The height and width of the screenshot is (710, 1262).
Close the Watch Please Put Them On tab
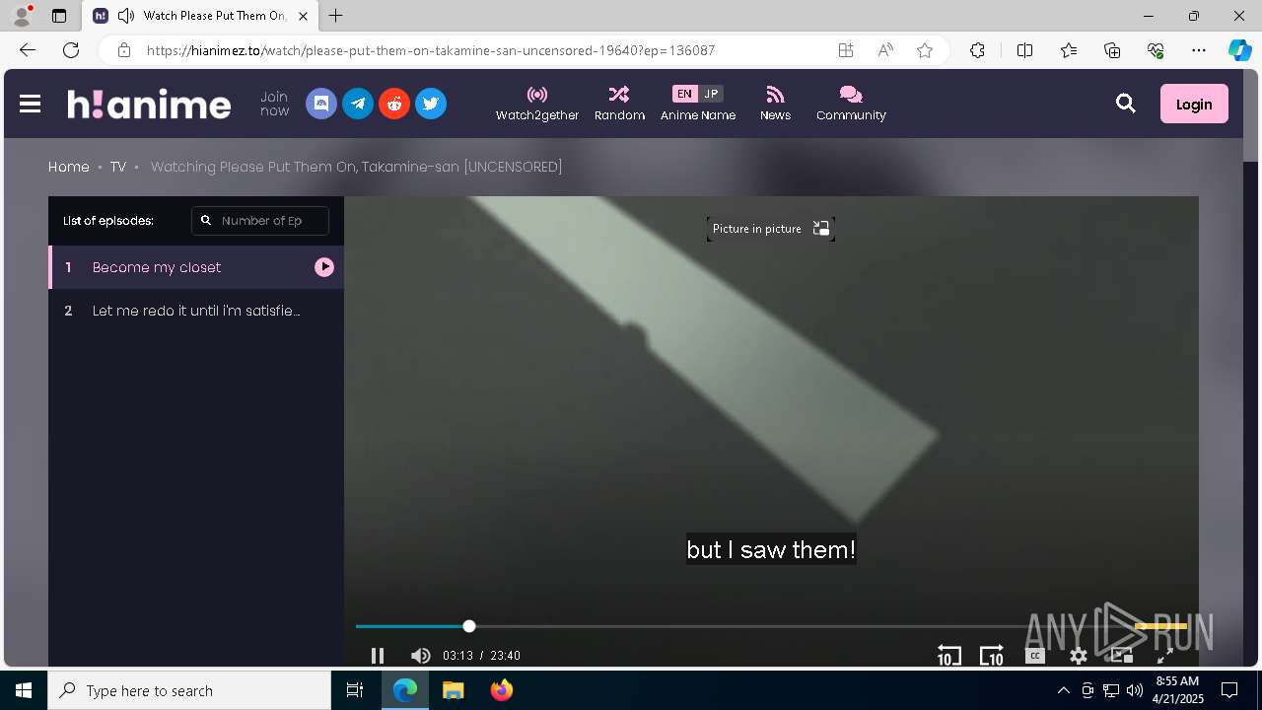[x=304, y=16]
